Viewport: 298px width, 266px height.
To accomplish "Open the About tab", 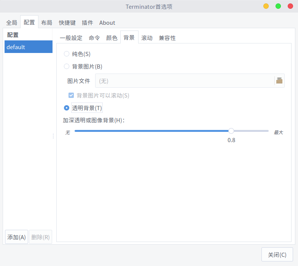I will (107, 22).
